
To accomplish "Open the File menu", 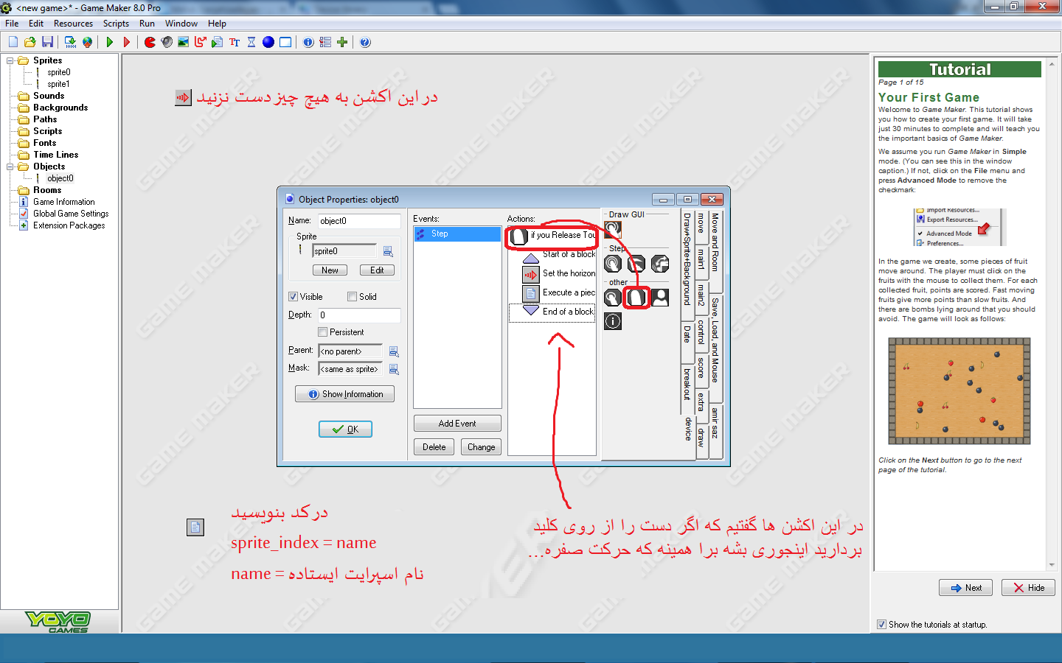I will point(12,24).
